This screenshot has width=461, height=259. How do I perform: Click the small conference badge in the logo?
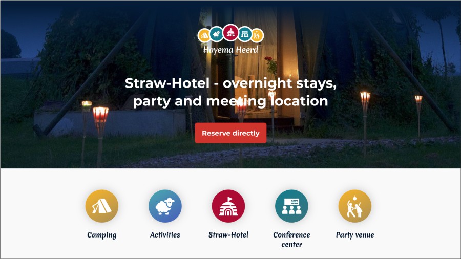coord(245,34)
